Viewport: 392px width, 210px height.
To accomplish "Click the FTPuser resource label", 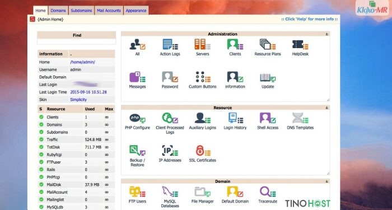I will tap(54, 162).
